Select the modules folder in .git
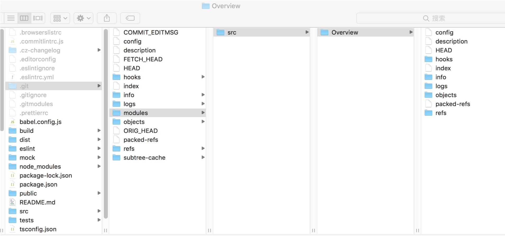 (x=136, y=113)
